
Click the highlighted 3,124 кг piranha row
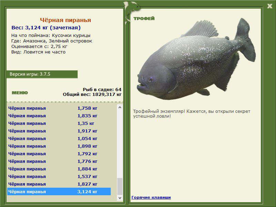[x=59, y=191]
